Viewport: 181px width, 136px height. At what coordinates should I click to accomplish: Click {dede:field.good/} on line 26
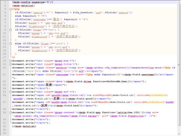click(x=81, y=99)
